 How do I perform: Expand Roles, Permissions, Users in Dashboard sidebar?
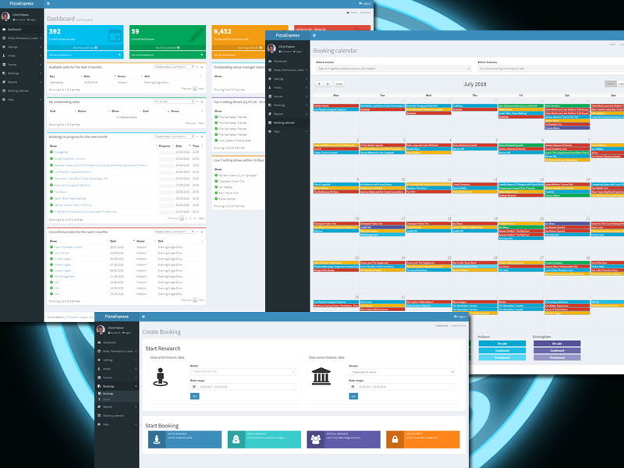click(x=21, y=38)
